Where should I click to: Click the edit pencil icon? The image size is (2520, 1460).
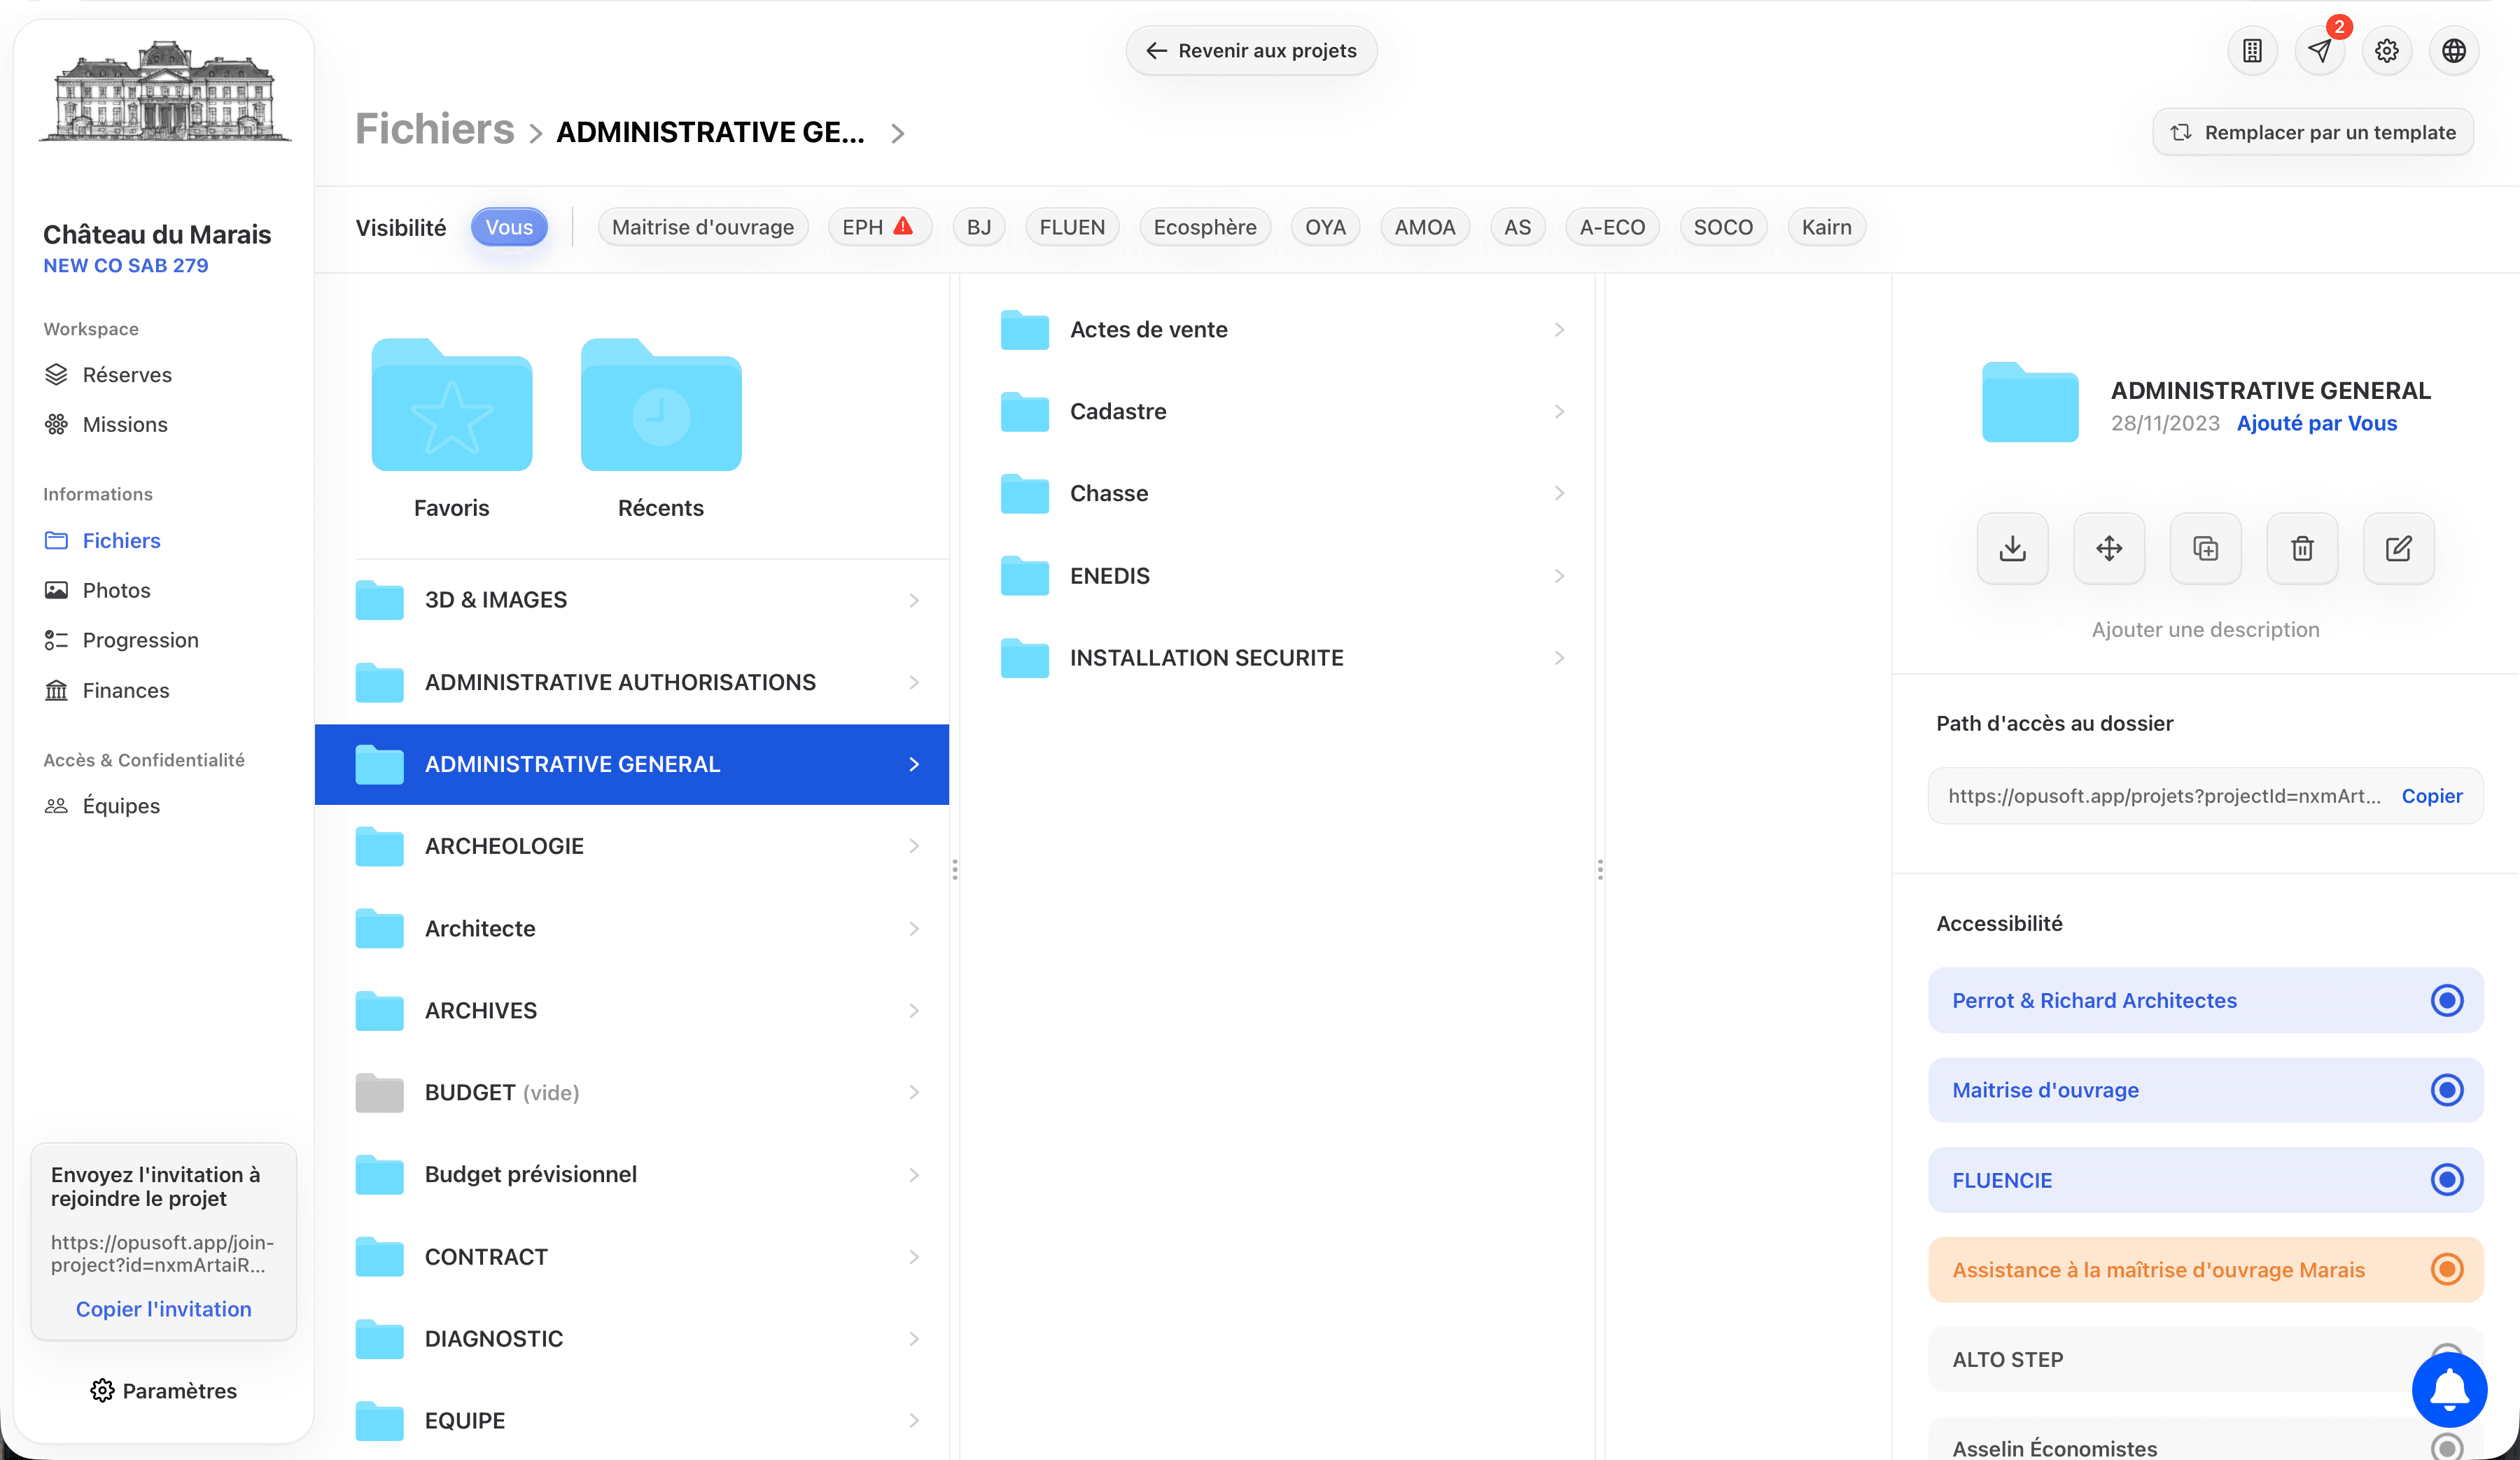[x=2398, y=548]
